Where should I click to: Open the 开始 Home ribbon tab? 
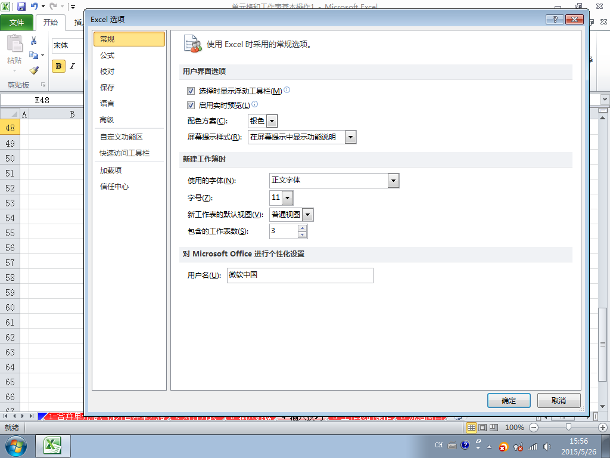51,22
